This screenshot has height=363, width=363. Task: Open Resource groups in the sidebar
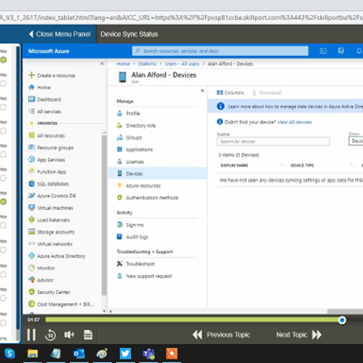(x=51, y=148)
